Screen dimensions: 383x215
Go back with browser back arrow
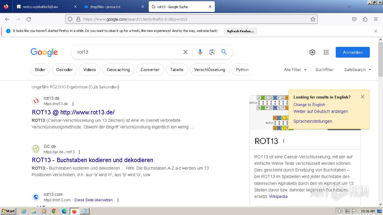pos(7,19)
